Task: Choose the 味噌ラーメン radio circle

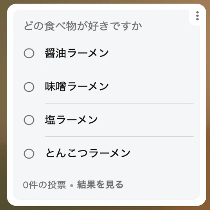Action: 29,87
